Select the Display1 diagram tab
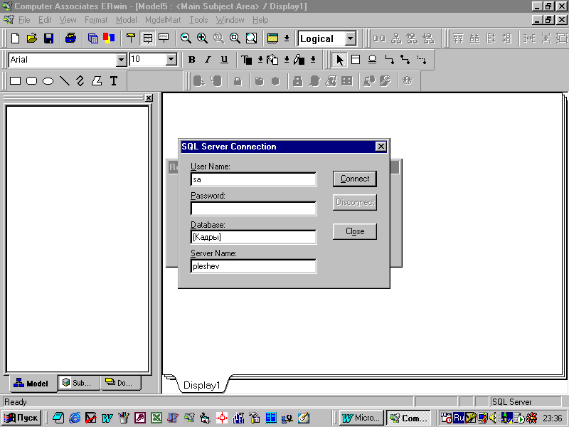Screen dimensions: 569x427 point(202,385)
